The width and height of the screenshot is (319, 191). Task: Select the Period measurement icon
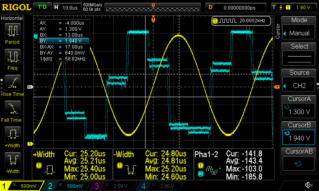[x=12, y=33]
